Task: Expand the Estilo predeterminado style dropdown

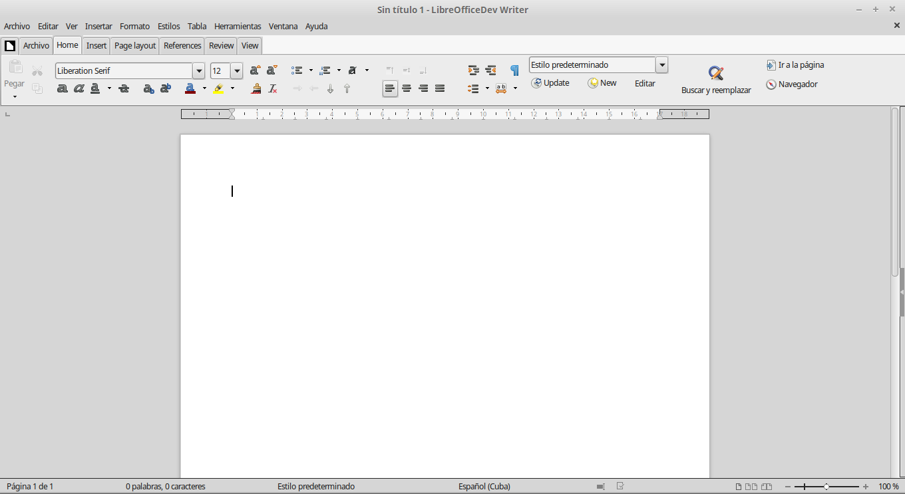Action: 661,64
